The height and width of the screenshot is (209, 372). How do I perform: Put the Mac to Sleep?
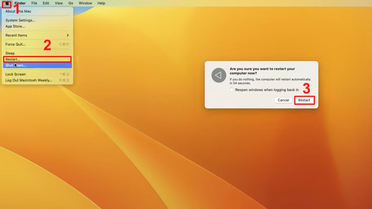point(10,53)
